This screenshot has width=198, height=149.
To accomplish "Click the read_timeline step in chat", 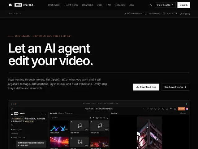I will coord(18,137).
